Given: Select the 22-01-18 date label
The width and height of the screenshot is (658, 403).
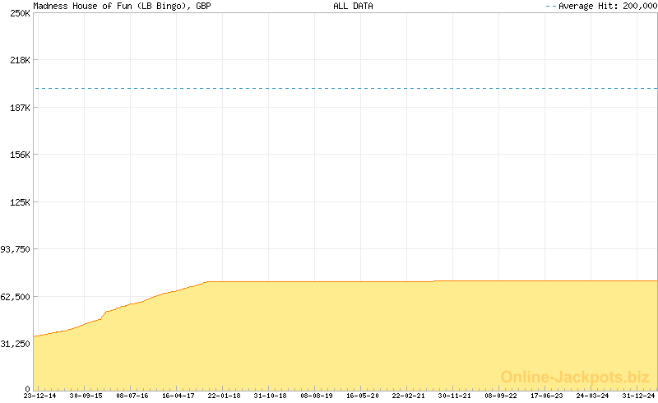Looking at the screenshot, I should pos(224,396).
